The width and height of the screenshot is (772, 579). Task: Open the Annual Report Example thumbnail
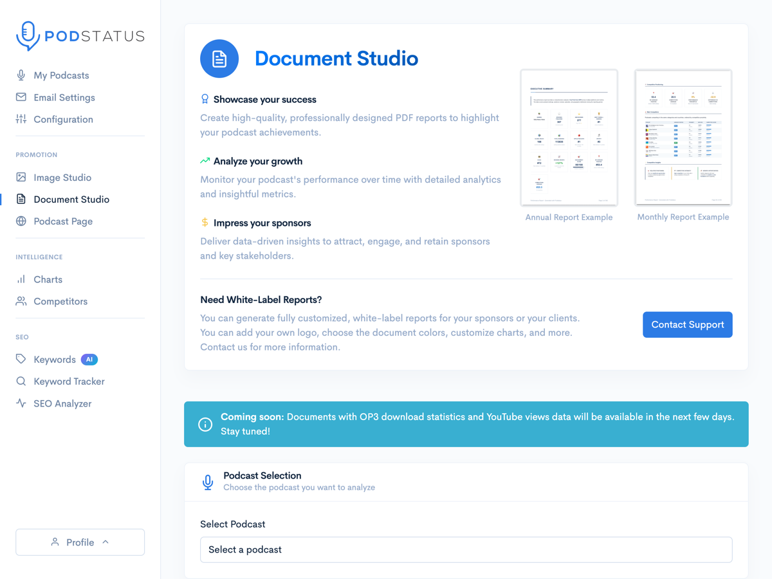[569, 138]
